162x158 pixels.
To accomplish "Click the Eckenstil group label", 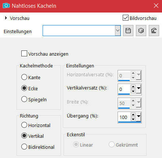I will (x=76, y=134).
